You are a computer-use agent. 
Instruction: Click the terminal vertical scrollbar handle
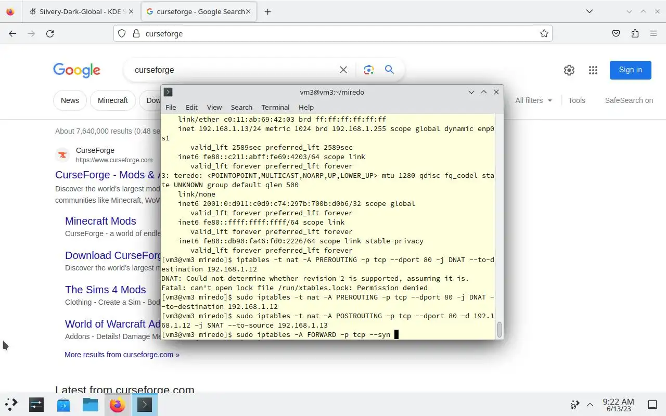coord(500,330)
